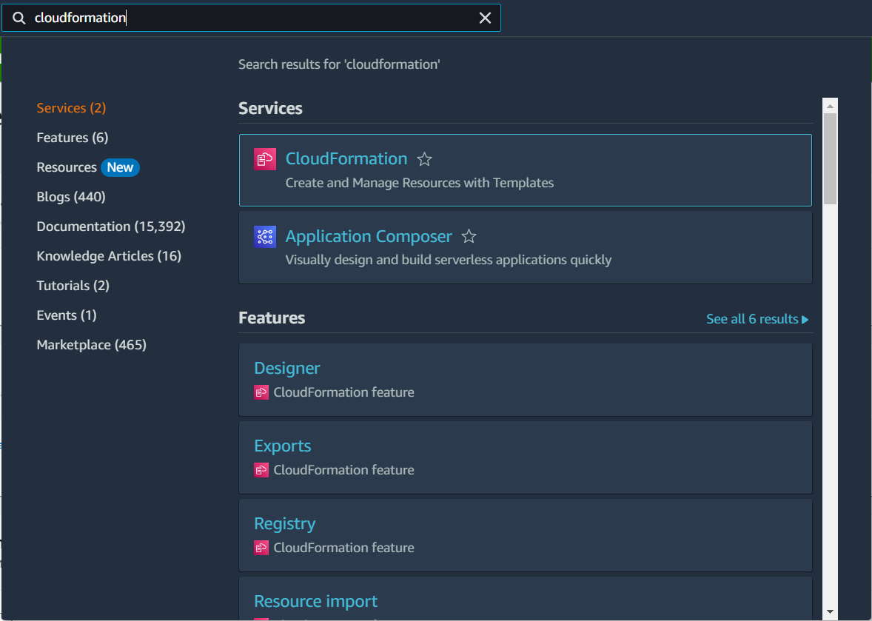Screen dimensions: 872x621
Task: Open the Resource import feature link
Action: [x=315, y=601]
